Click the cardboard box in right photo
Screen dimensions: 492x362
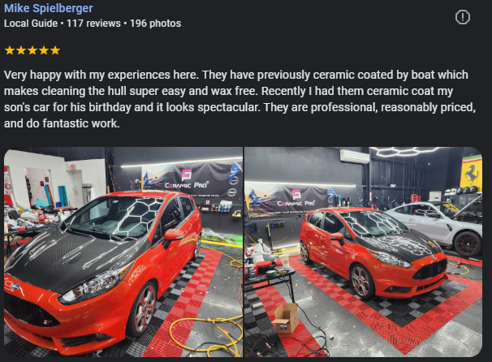pos(286,318)
